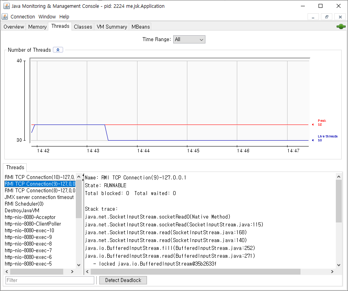
Task: Collapse the Number of Threads chart
Action: [x=58, y=50]
